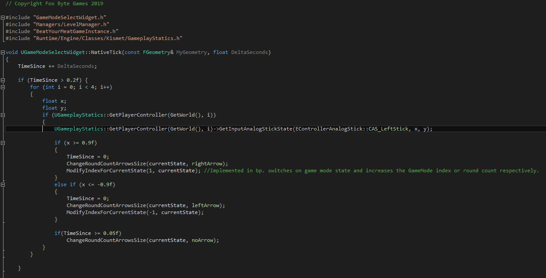Fold the if GetPlayerController check block
Image resolution: width=546 pixels, height=278 pixels.
pos(3,115)
